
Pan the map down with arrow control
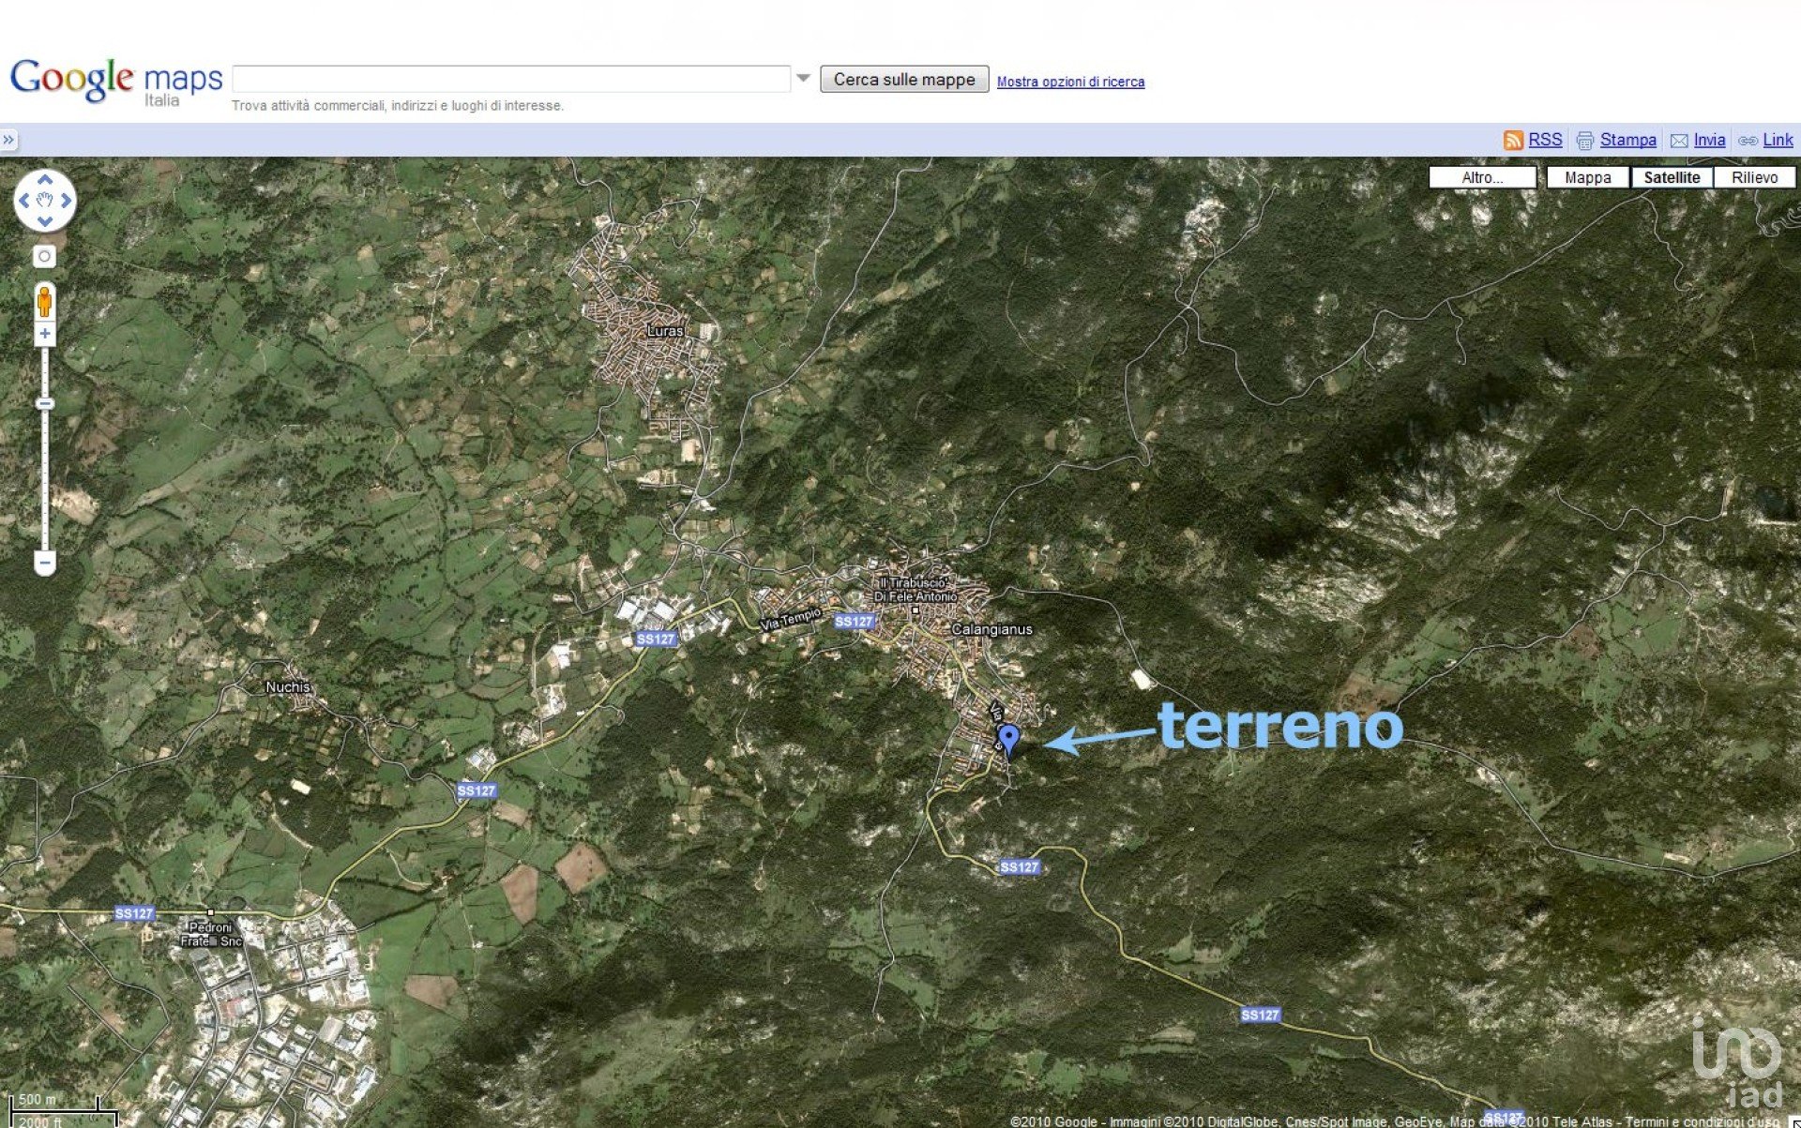tap(44, 222)
